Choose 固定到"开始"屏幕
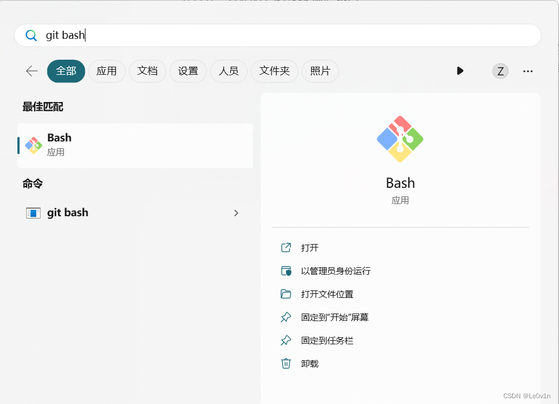Image resolution: width=559 pixels, height=404 pixels. pyautogui.click(x=335, y=318)
